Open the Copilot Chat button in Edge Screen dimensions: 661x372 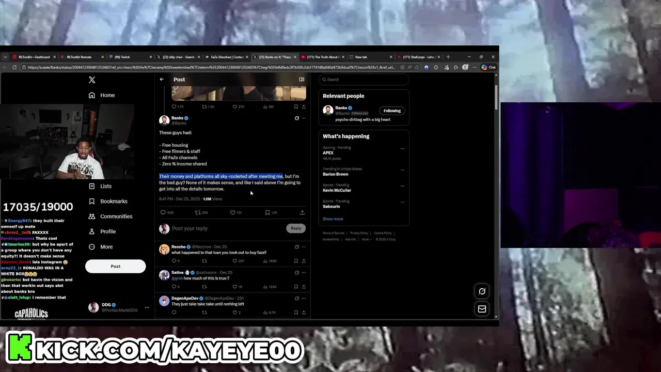point(488,67)
